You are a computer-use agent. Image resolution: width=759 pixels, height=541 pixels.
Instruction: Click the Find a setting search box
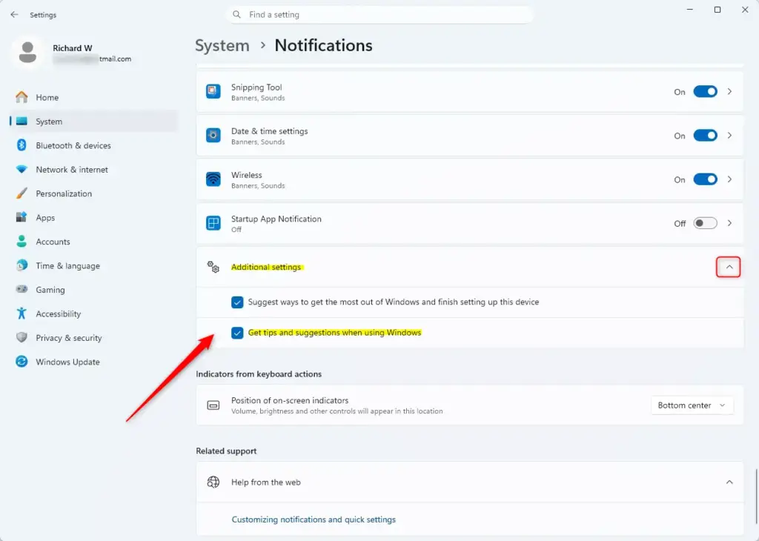(379, 15)
